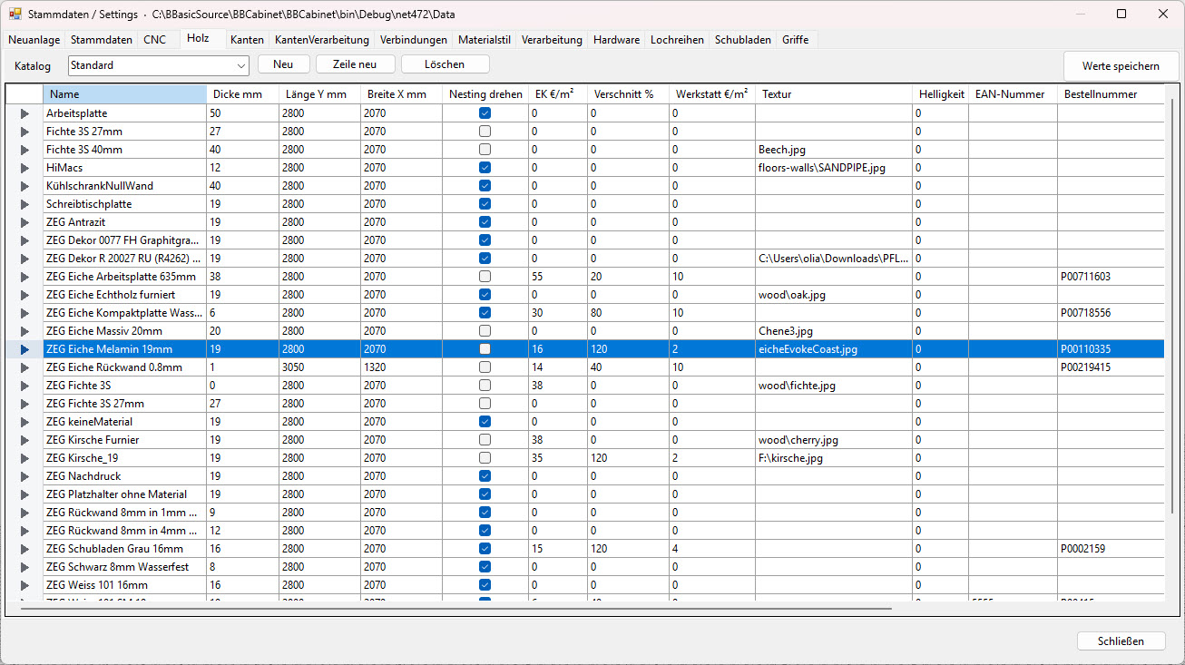Screen dimensions: 1185x665
Task: Click the name cell ZEG Schwarz 8mm Wasserfest
Action: [x=125, y=567]
